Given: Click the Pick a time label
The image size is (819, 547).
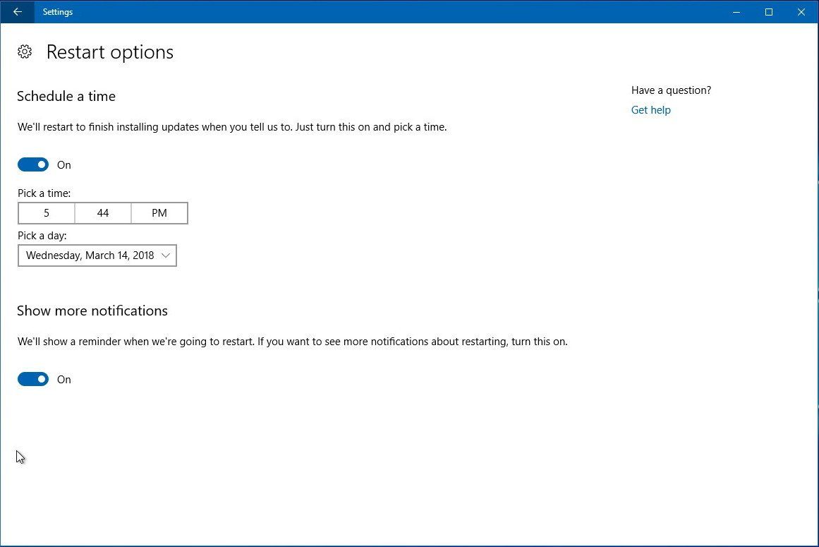Looking at the screenshot, I should pos(44,193).
